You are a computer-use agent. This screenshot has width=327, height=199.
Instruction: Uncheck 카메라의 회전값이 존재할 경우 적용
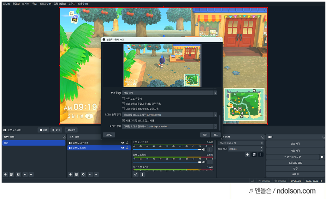coord(123,103)
